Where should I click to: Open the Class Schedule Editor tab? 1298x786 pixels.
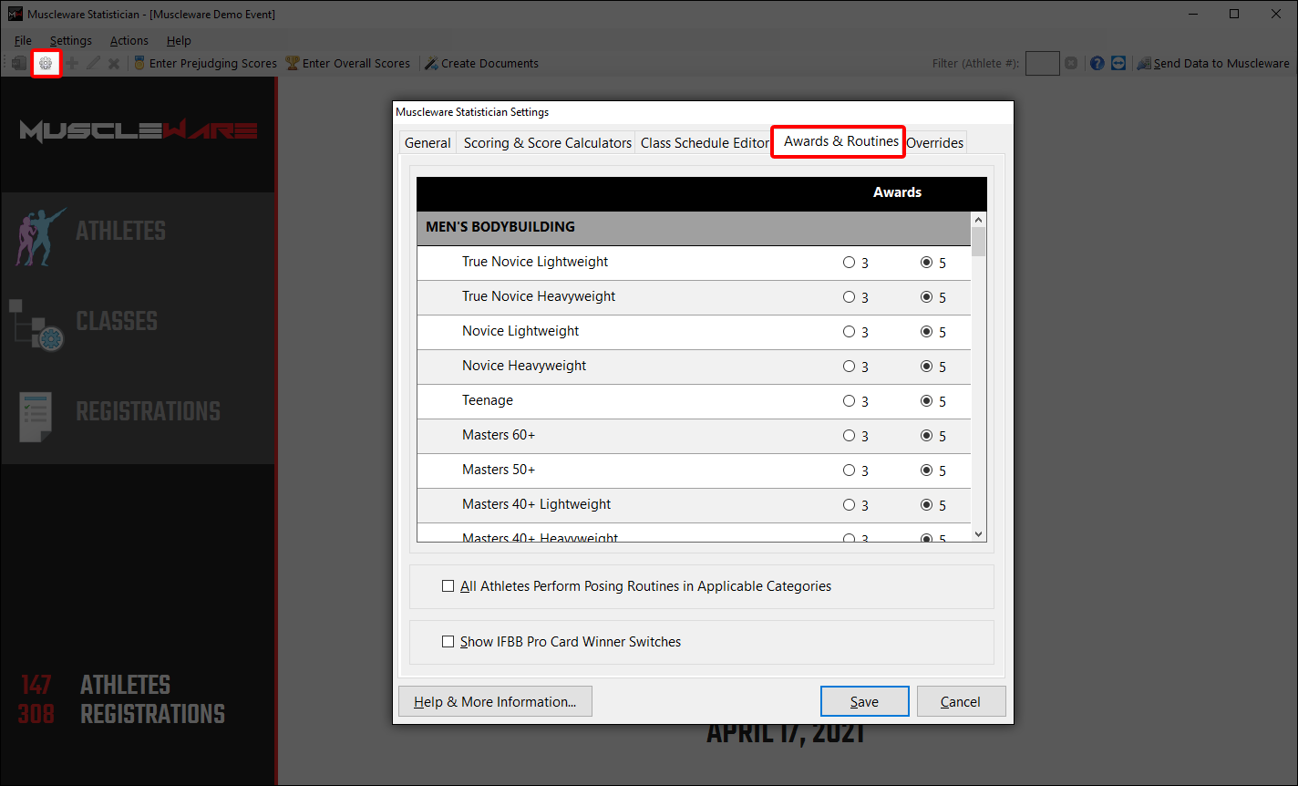tap(705, 143)
